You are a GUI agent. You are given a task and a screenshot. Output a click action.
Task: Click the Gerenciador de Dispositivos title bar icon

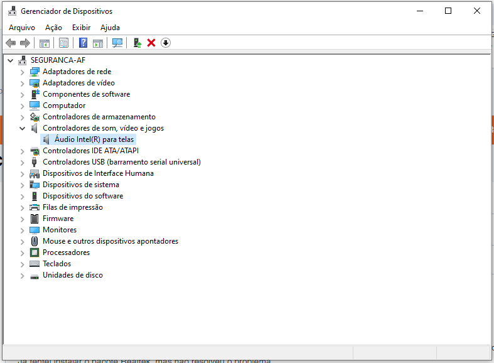tap(13, 11)
